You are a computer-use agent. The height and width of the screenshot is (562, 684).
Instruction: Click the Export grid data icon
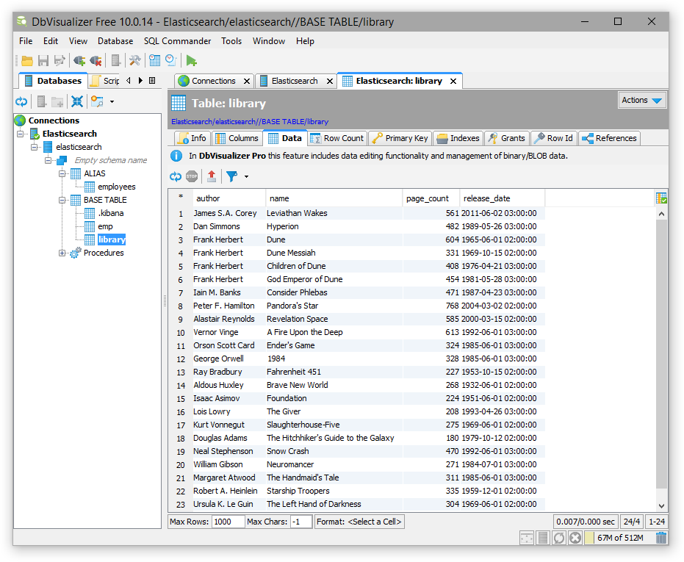point(212,176)
